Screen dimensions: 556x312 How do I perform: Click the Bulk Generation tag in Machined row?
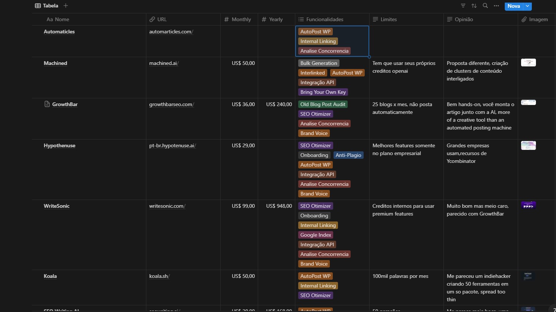click(x=319, y=63)
